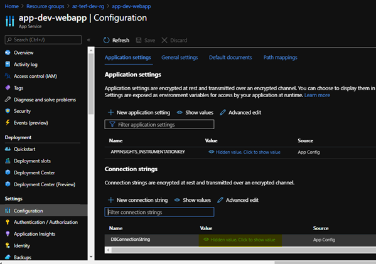Click the App Config source for DBConnectionString

(324, 240)
